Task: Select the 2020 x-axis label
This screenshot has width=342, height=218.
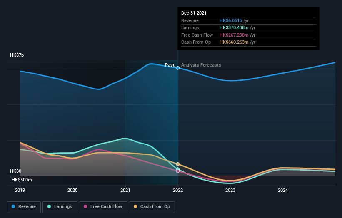Action: click(x=72, y=191)
